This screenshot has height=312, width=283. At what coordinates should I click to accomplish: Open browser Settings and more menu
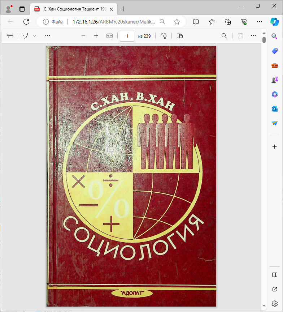coord(260,22)
